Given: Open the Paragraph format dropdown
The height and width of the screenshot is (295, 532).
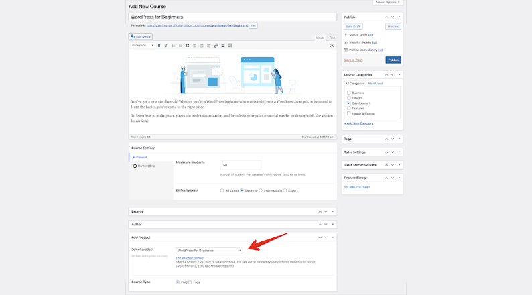Looking at the screenshot, I should 143,46.
